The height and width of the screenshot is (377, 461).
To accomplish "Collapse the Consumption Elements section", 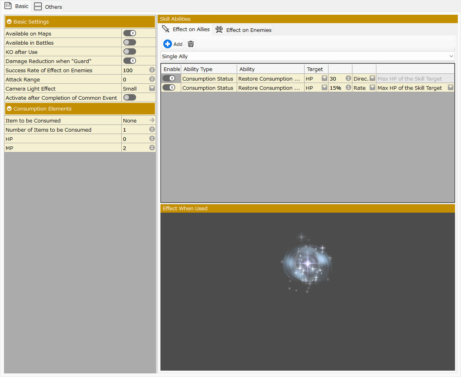I will (x=9, y=109).
